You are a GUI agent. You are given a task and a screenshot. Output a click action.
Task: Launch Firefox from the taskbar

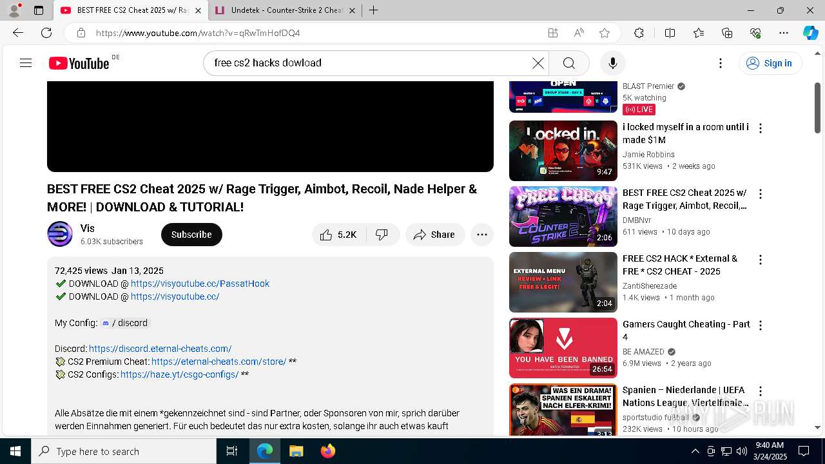click(328, 451)
